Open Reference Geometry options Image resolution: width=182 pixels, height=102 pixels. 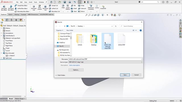point(91,7)
